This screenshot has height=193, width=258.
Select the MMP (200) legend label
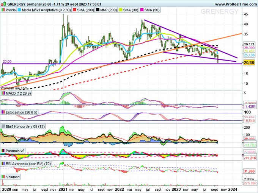click(x=109, y=10)
